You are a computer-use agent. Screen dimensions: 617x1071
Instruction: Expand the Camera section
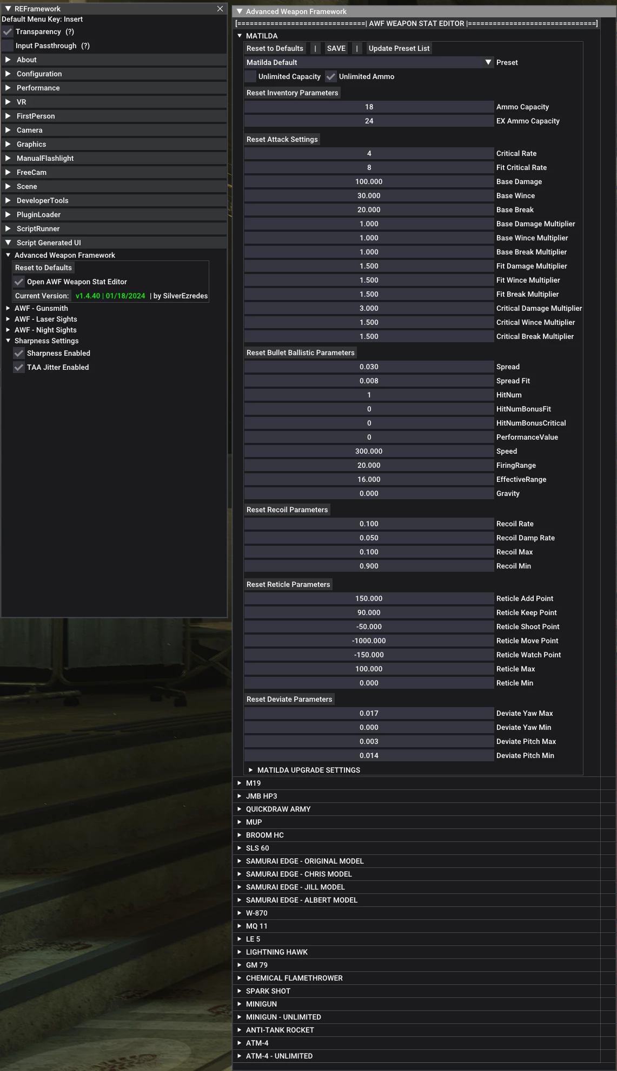tap(114, 130)
